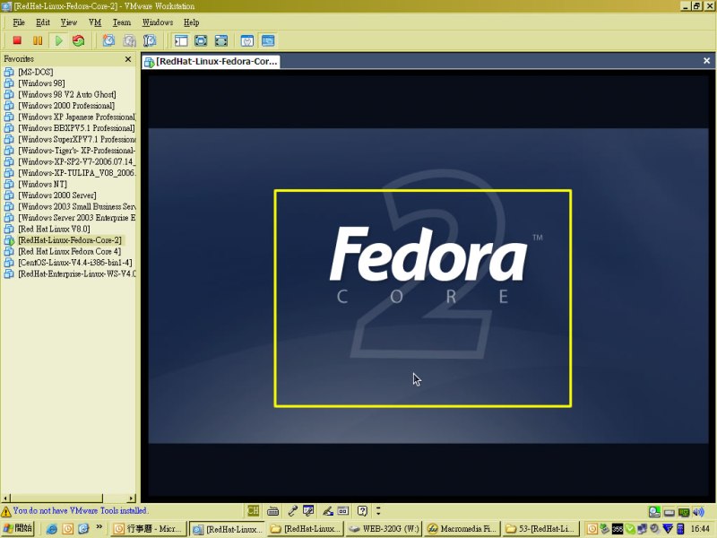Select [CentOS-Linux-V4.4-i386-bin1-4] favorite

(x=75, y=263)
